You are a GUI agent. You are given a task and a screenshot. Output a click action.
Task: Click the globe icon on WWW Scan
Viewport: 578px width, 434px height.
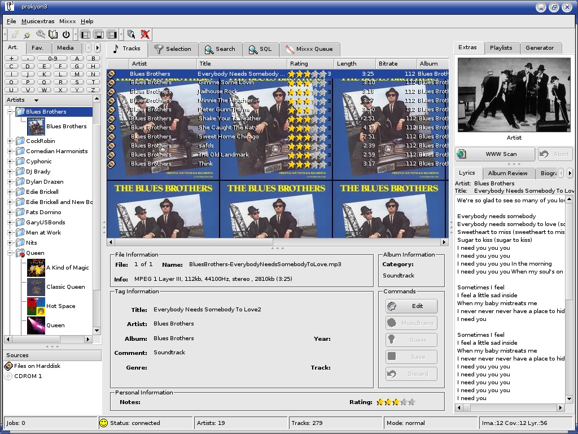pyautogui.click(x=462, y=154)
